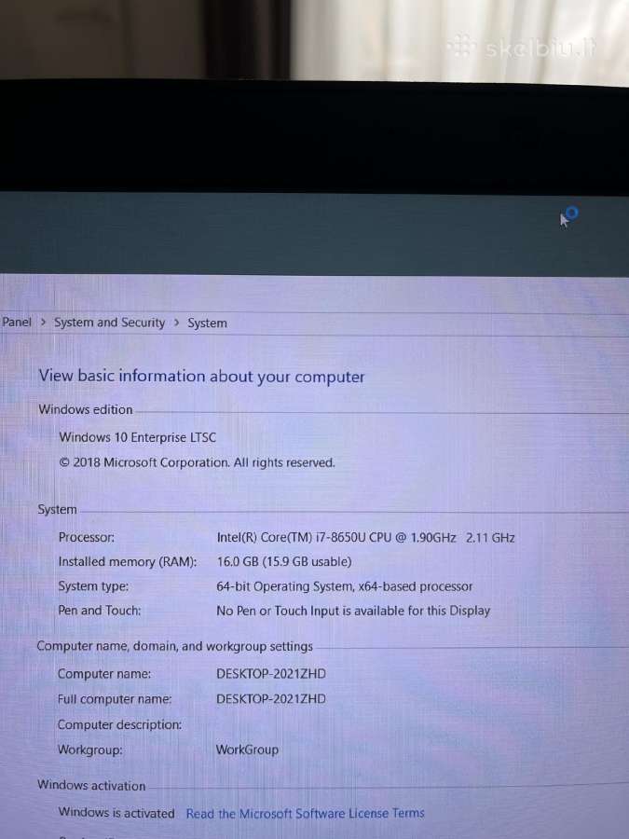The image size is (629, 839).
Task: Click the 64-bit Operating System value
Action: [x=345, y=586]
